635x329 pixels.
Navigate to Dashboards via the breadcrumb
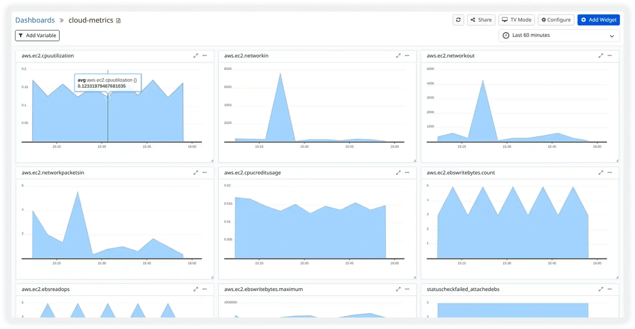(x=35, y=20)
